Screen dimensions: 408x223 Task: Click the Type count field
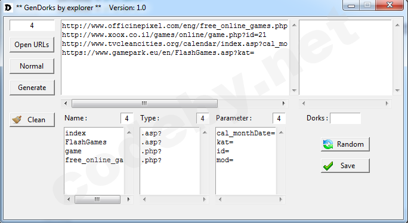point(202,119)
